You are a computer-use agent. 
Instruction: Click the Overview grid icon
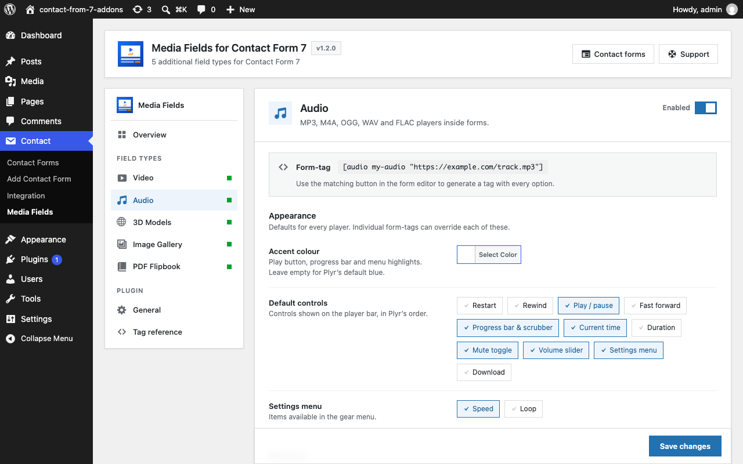(122, 135)
